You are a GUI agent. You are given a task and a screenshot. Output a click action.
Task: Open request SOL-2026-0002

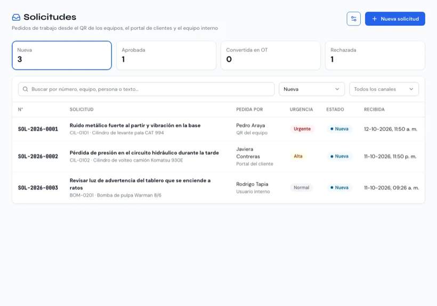click(38, 156)
